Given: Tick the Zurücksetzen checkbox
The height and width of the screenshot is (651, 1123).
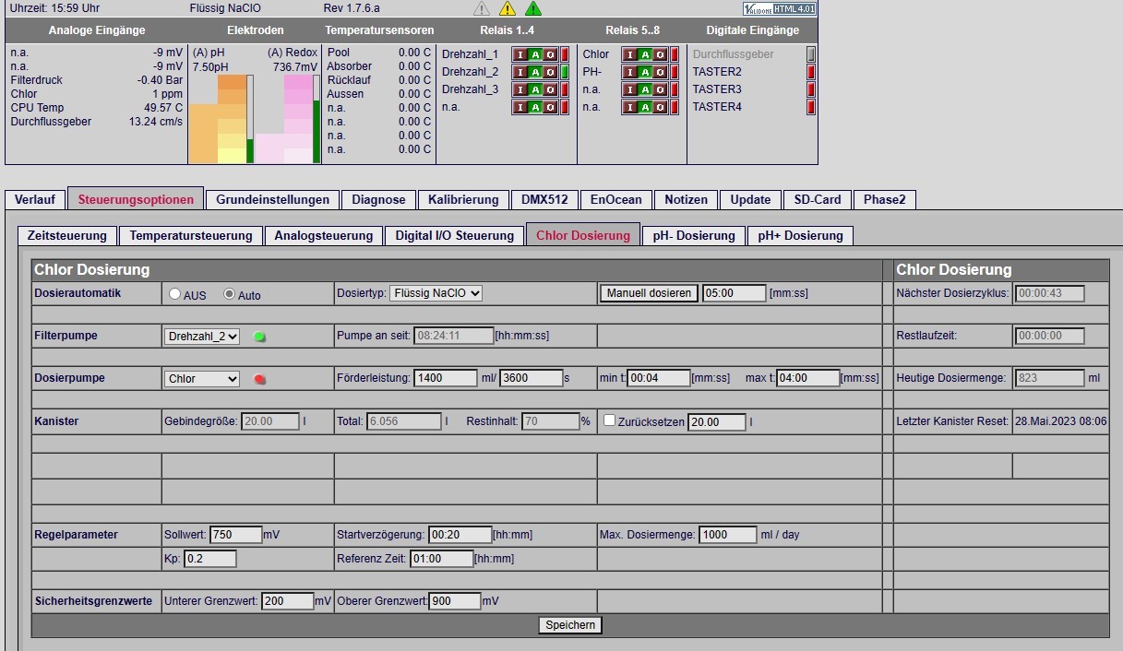Looking at the screenshot, I should point(609,420).
